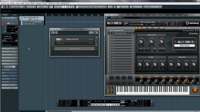
Task: Click the orange sphere control beside keyboard
Action: point(195,90)
